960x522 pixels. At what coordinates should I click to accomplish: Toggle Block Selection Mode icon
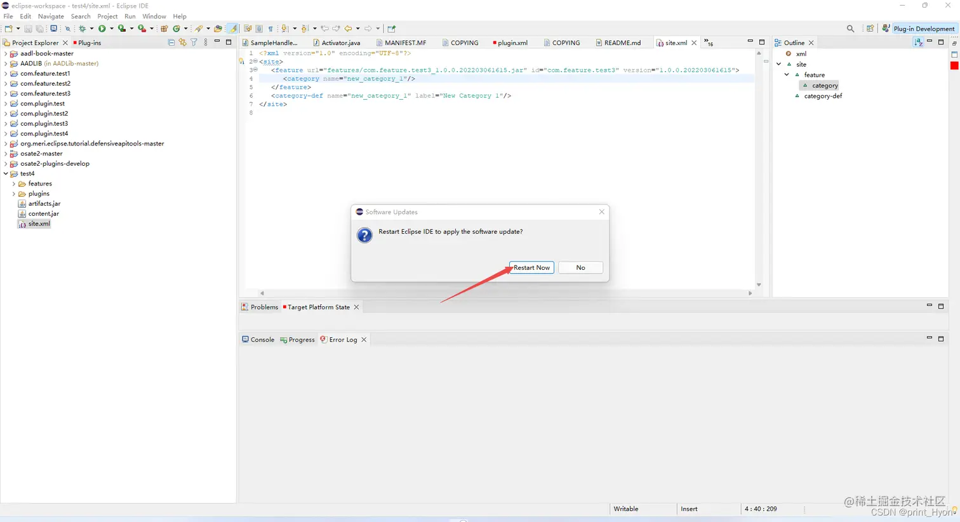[x=259, y=29]
